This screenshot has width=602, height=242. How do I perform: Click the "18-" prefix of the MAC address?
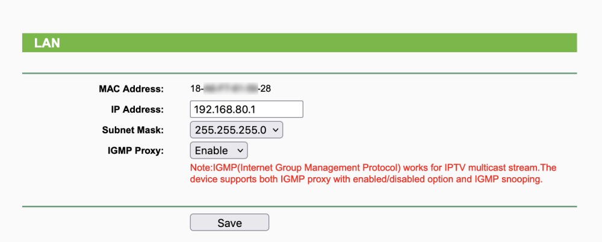(196, 89)
